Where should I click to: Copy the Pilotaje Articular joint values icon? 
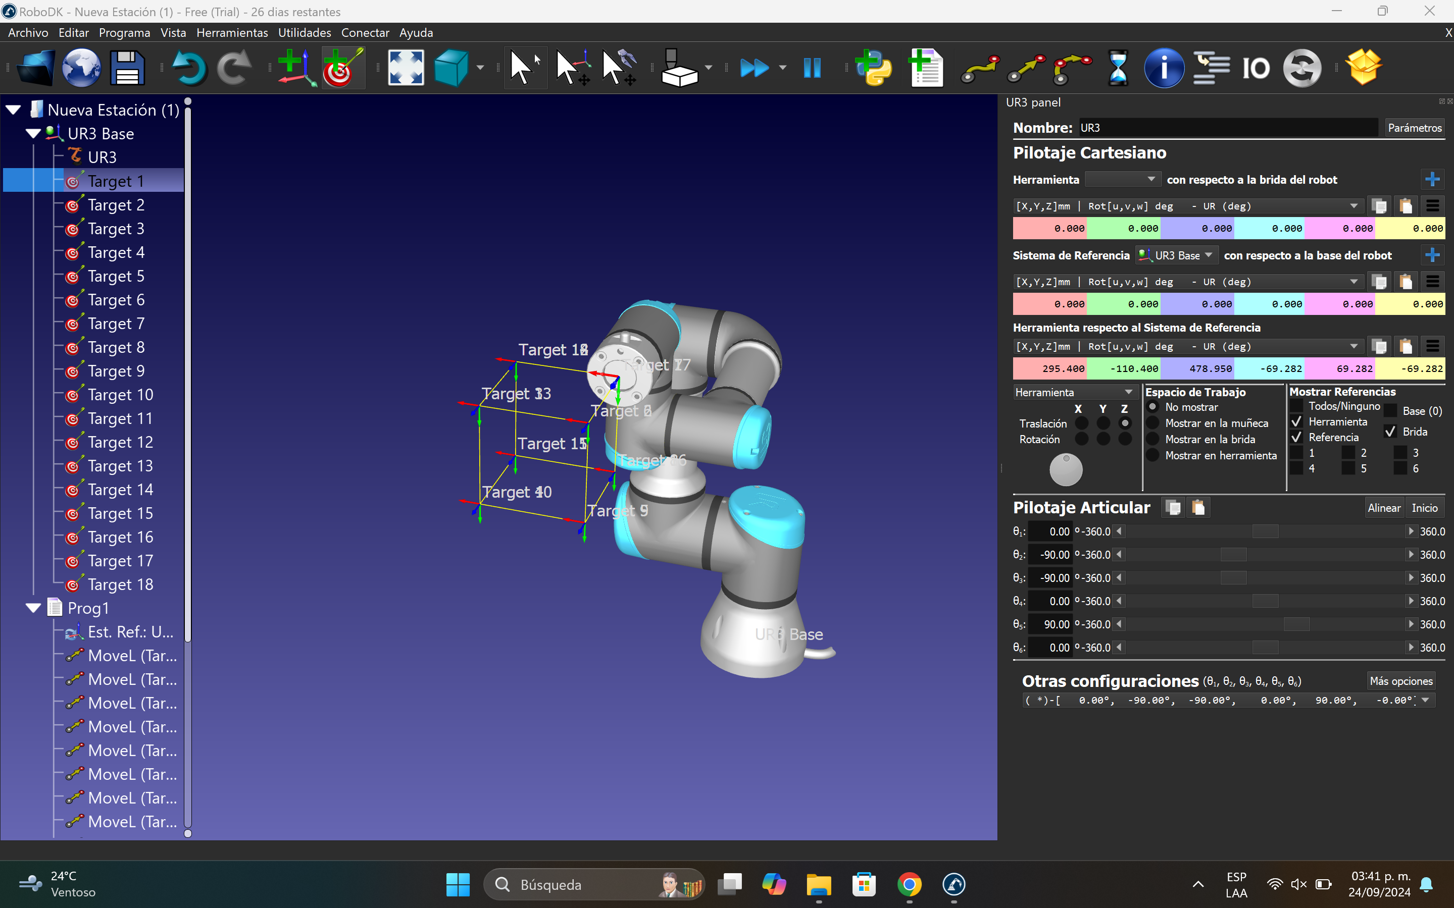[x=1173, y=507]
